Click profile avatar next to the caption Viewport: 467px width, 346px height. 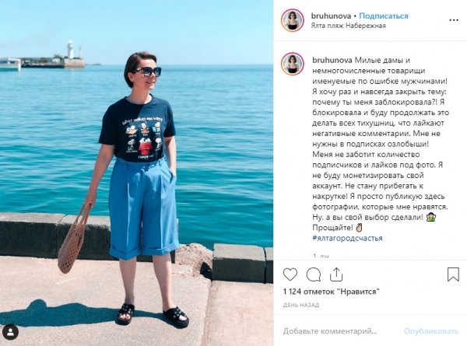point(292,65)
